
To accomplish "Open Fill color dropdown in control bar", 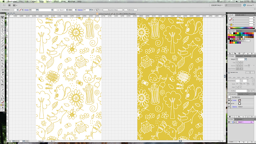I will point(17,10).
